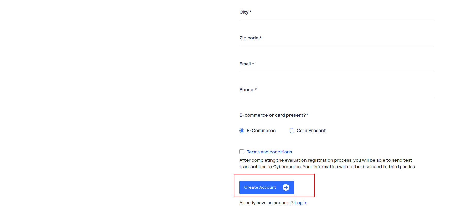Image resolution: width=474 pixels, height=208 pixels.
Task: Click the Zip code field label
Action: click(249, 38)
